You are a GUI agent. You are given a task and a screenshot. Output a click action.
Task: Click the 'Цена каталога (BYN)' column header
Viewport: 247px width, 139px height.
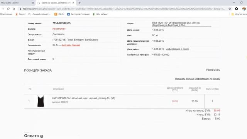(175, 89)
